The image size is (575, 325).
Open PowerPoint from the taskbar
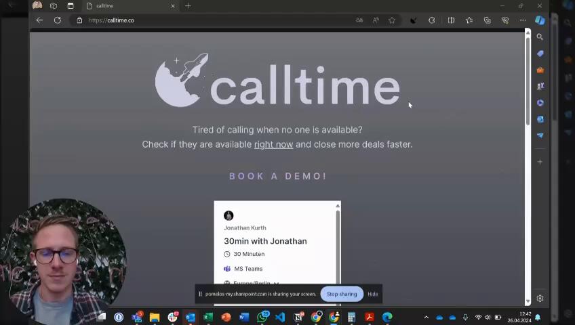click(x=226, y=317)
